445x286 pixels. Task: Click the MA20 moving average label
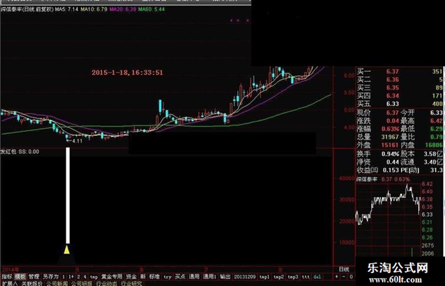click(x=122, y=9)
